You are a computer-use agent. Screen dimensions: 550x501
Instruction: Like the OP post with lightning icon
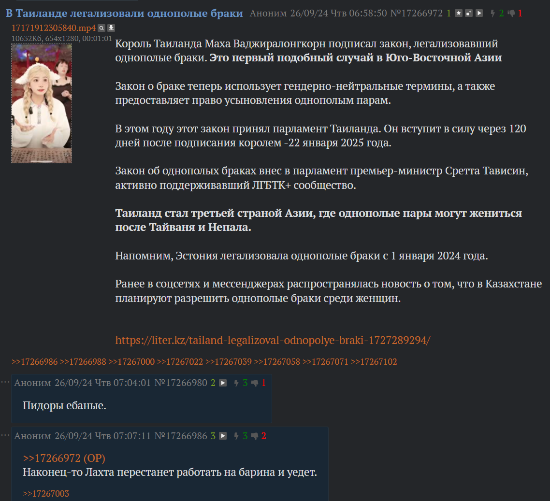492,14
